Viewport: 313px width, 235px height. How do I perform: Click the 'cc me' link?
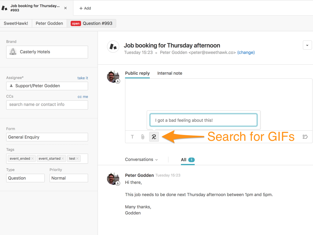pos(83,97)
